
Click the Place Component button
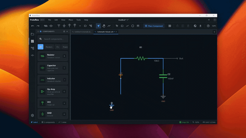154,26
